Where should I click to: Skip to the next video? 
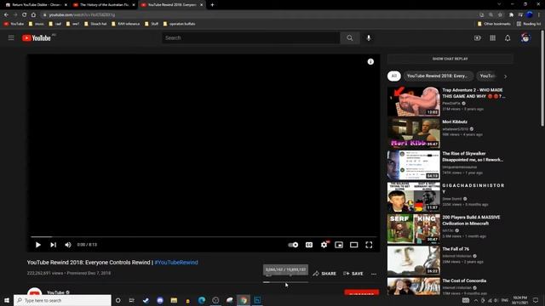pyautogui.click(x=53, y=245)
